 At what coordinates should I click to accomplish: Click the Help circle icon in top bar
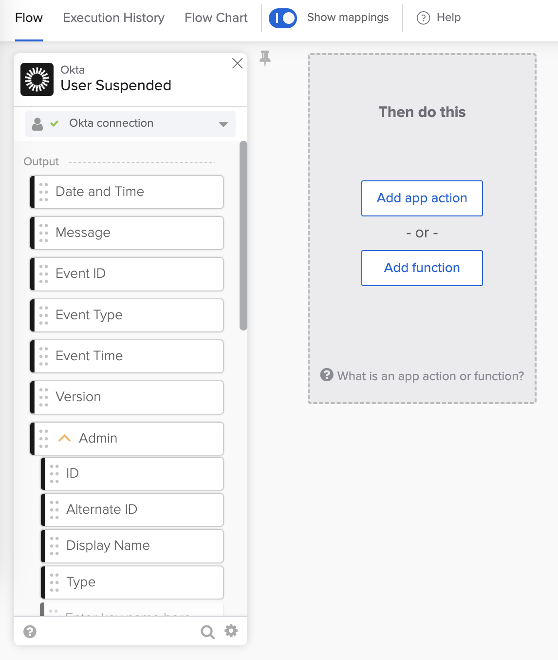coord(423,18)
